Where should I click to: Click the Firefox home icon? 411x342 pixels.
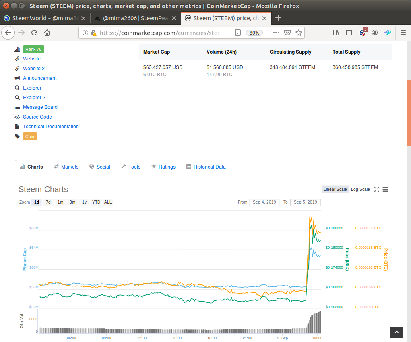click(47, 33)
